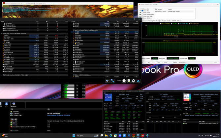Image resolution: width=221 pixels, height=138 pixels.
Task: Toggle CPU Package (W) graph checkbox
Action: (x=189, y=24)
